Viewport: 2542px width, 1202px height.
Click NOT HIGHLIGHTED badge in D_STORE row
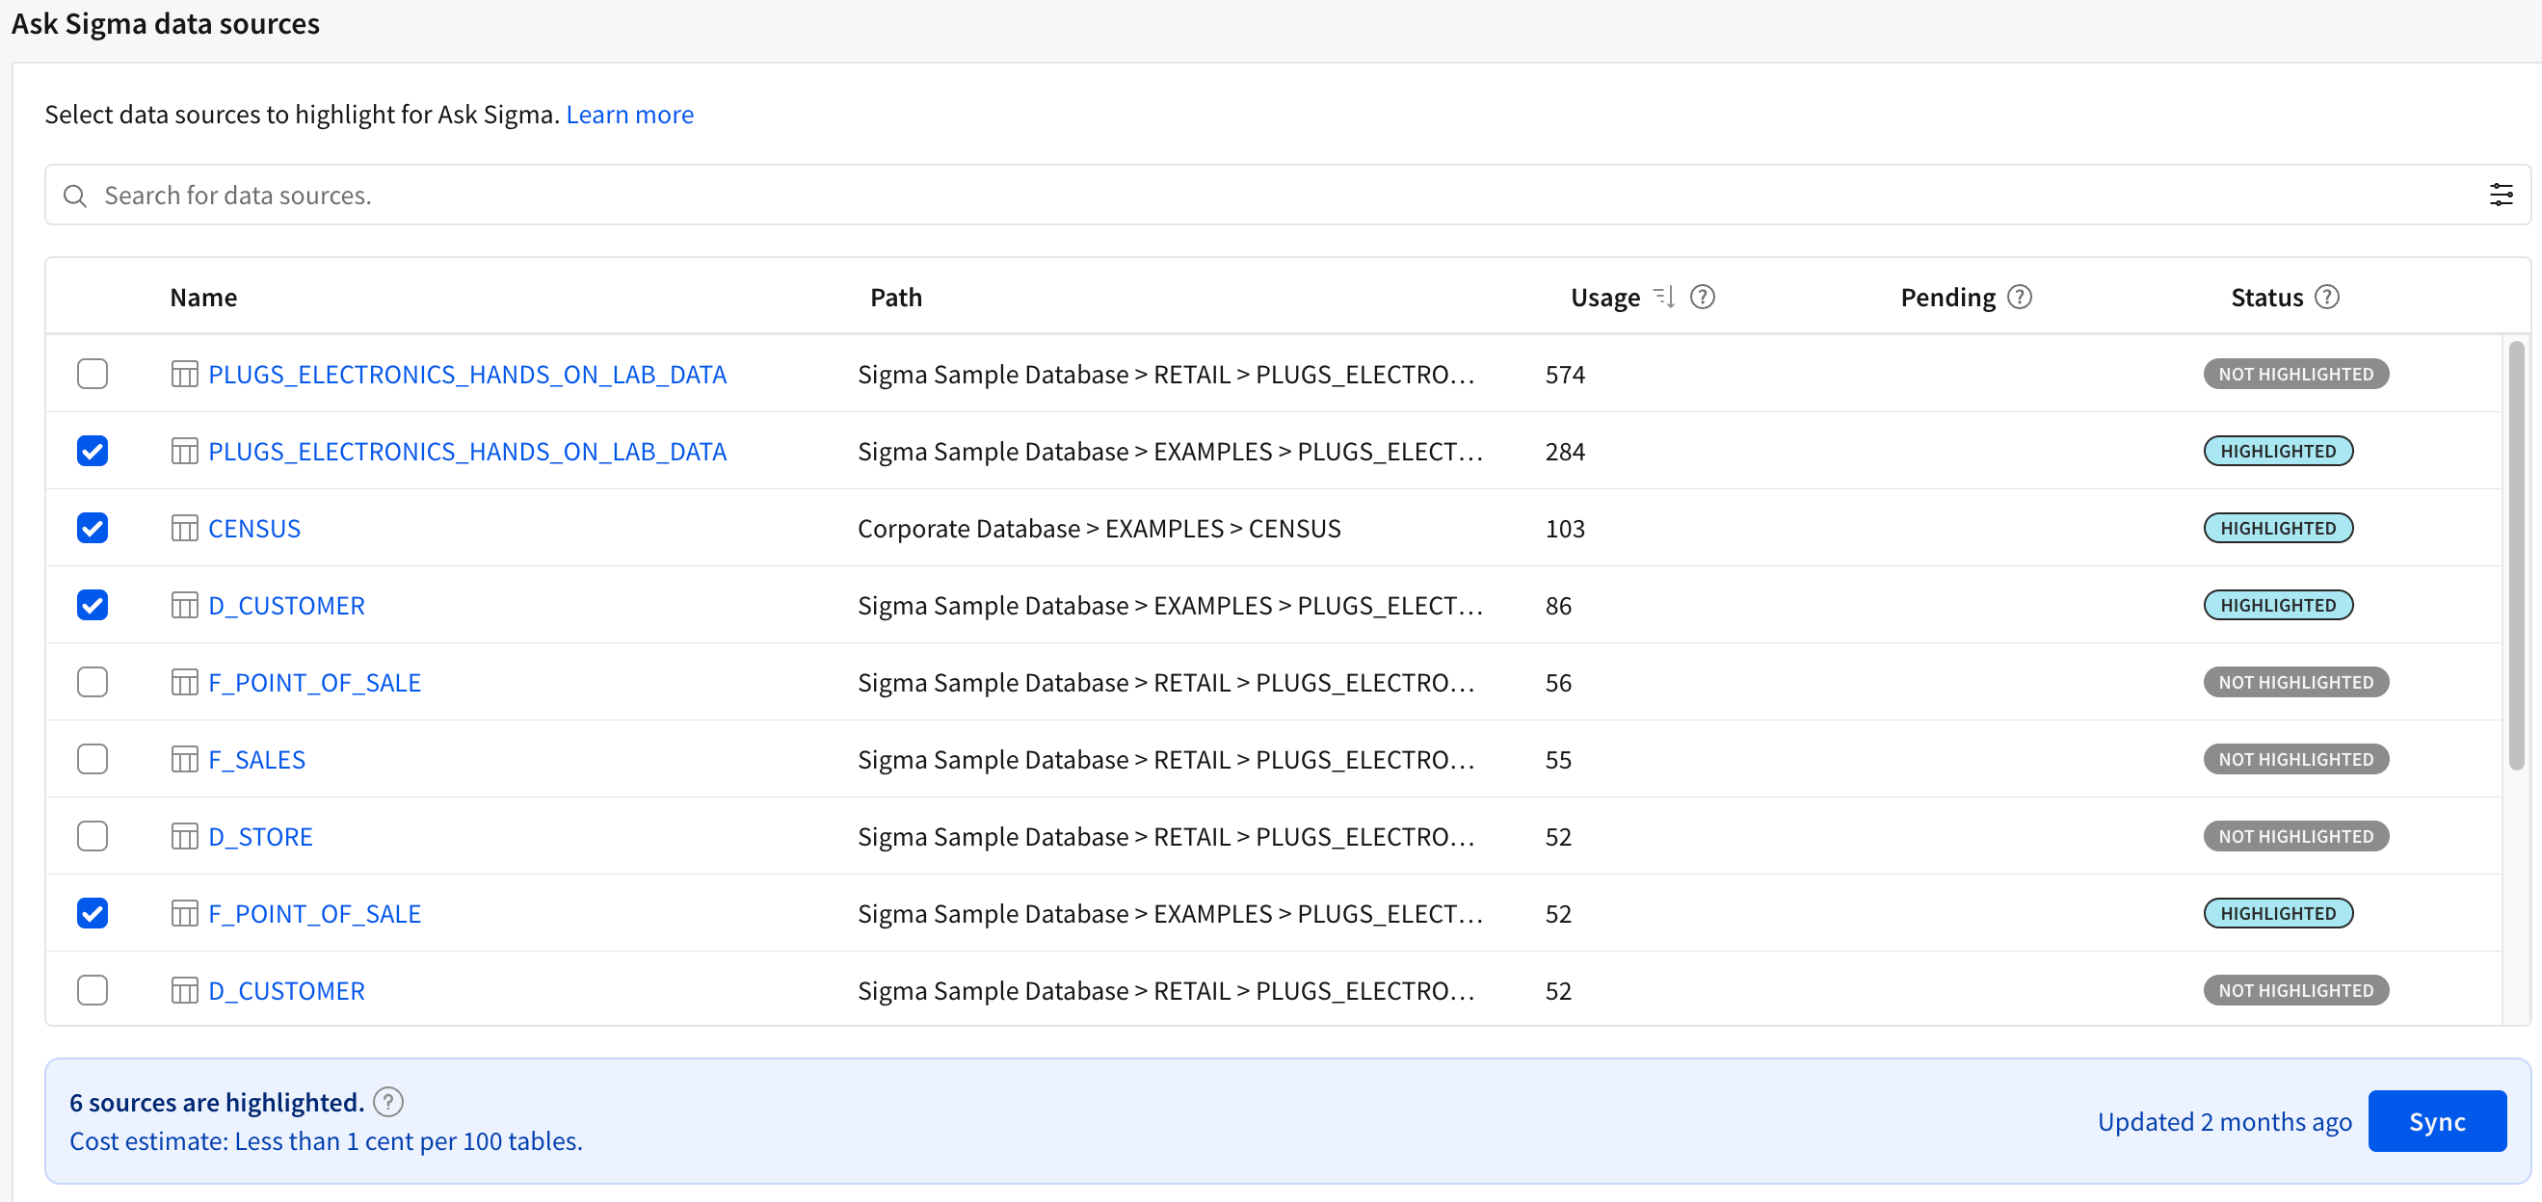[2295, 835]
